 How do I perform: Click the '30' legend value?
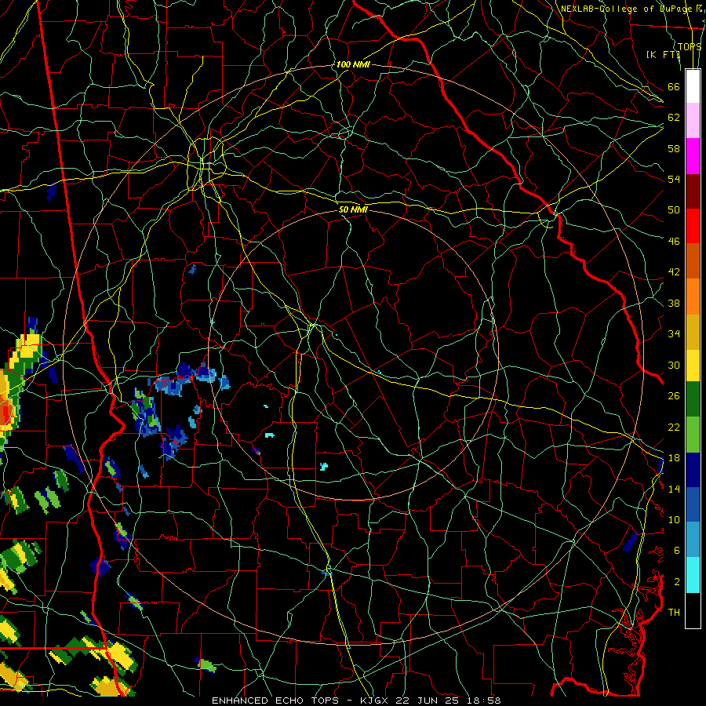point(674,365)
